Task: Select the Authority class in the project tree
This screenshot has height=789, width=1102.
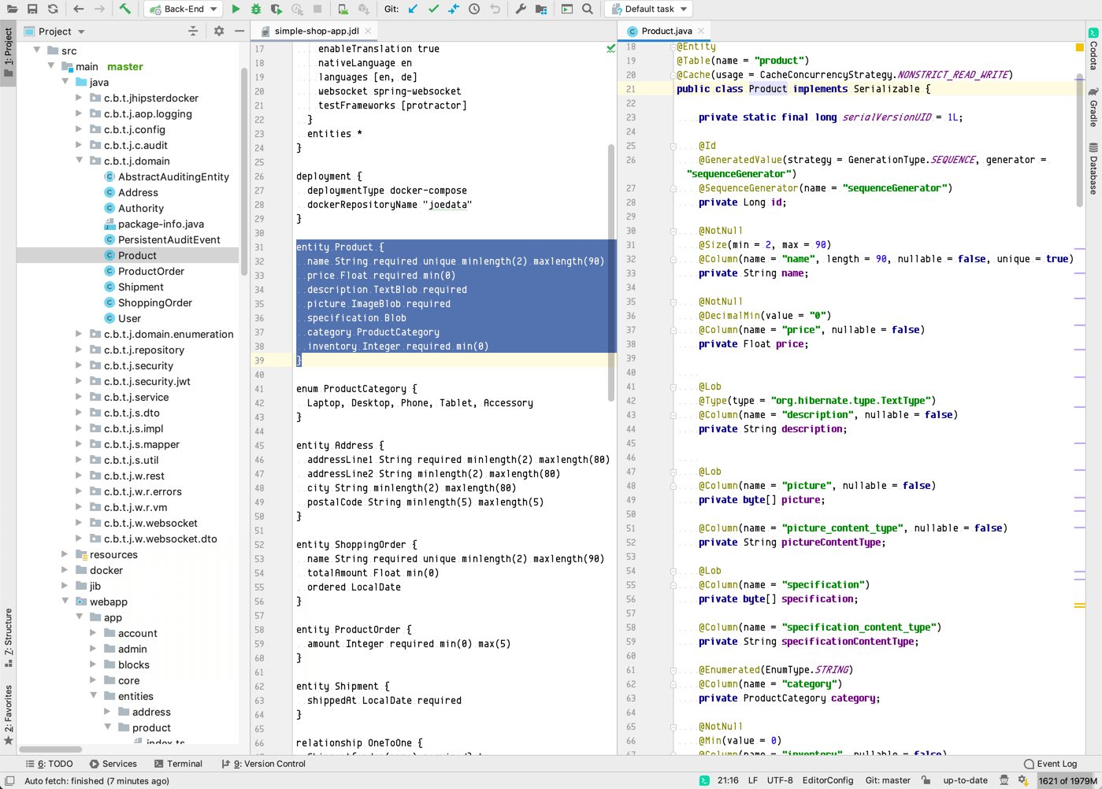Action: point(142,208)
